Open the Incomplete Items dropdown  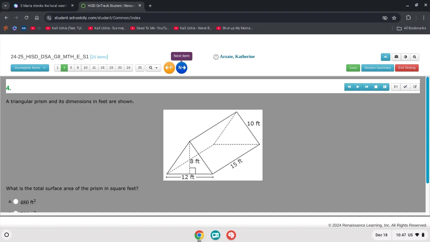(x=30, y=68)
